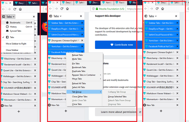Click back arrow in left panel toolbar
This screenshot has height=122, width=189.
tap(4, 9)
